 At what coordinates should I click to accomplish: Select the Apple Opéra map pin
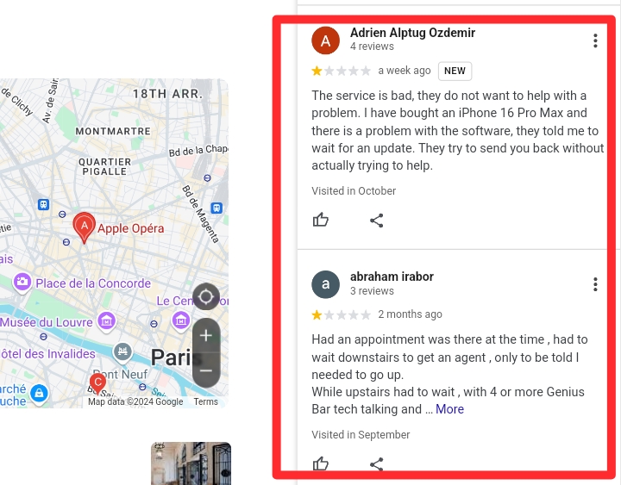84,227
